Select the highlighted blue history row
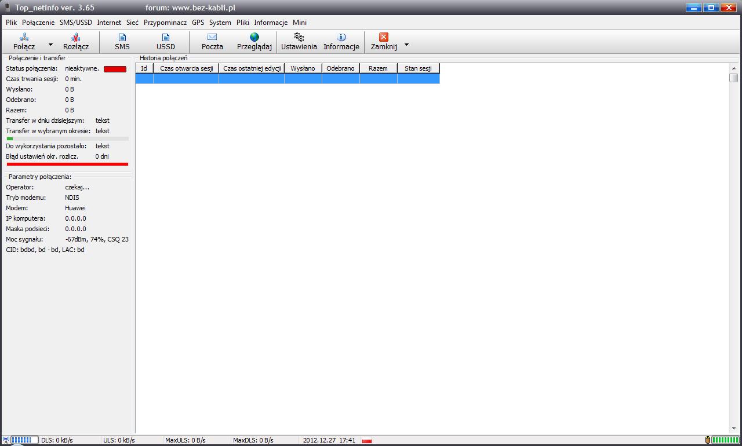Viewport: 742px width, 446px height. [x=288, y=79]
